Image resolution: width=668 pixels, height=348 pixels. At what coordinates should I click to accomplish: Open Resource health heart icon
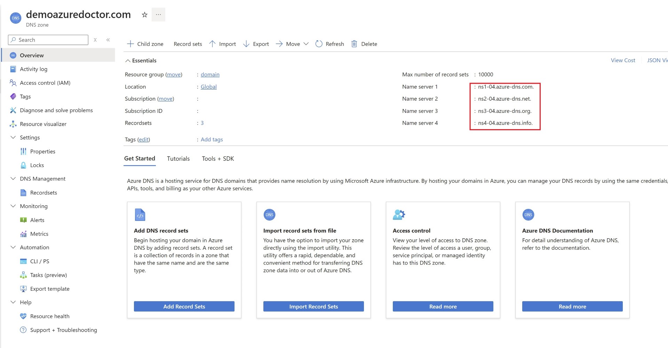pyautogui.click(x=23, y=316)
